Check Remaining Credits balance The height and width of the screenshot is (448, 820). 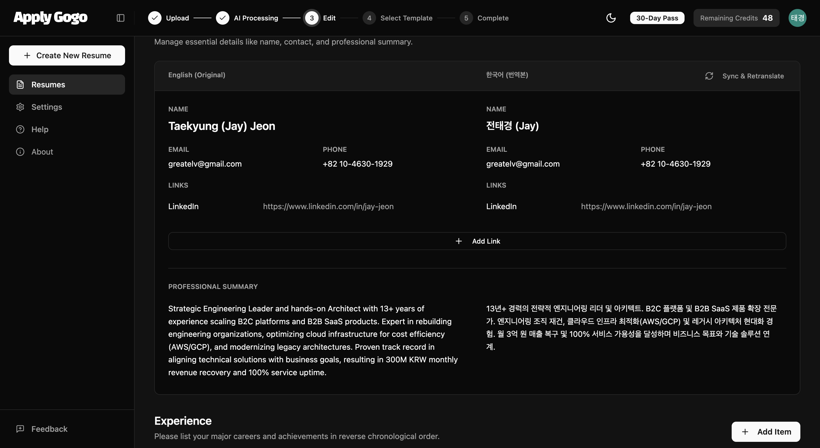(x=736, y=18)
